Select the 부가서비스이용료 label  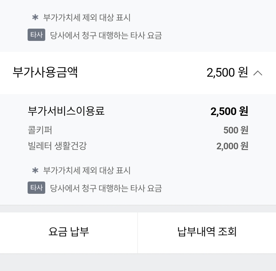click(66, 111)
